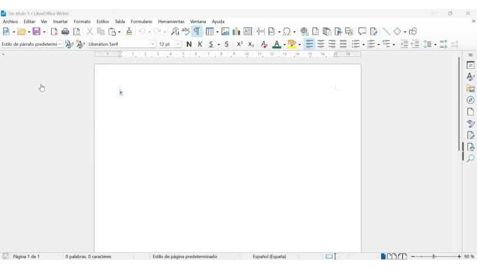Click the zoom slider handle
The width and height of the screenshot is (477, 269).
pyautogui.click(x=434, y=257)
